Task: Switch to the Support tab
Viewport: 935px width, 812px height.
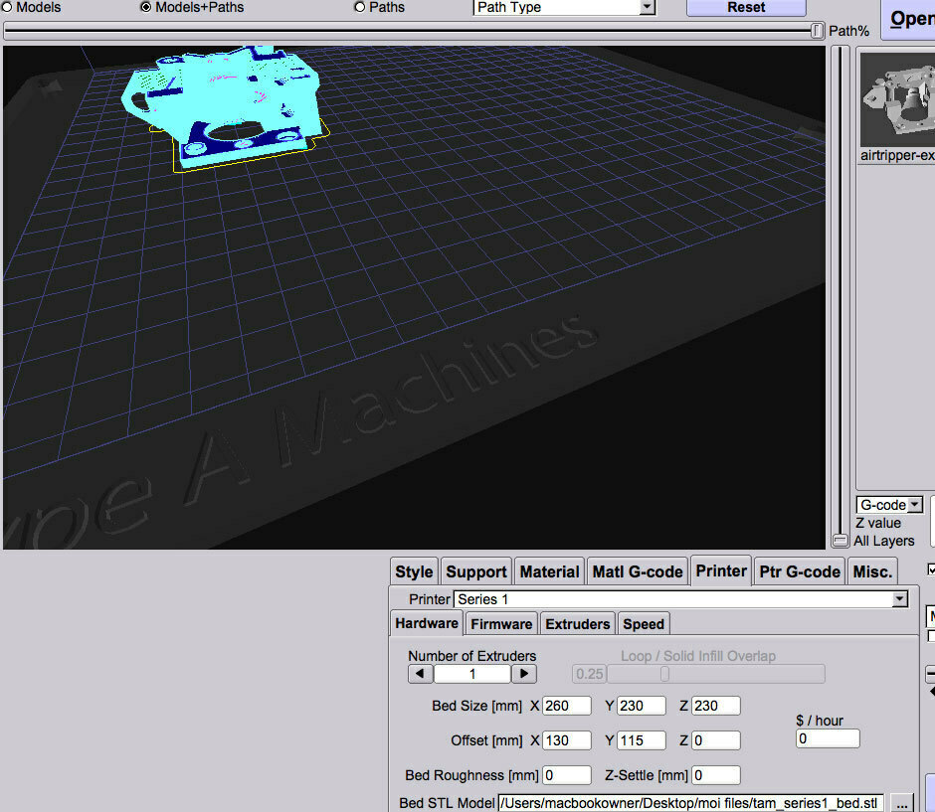Action: (475, 571)
